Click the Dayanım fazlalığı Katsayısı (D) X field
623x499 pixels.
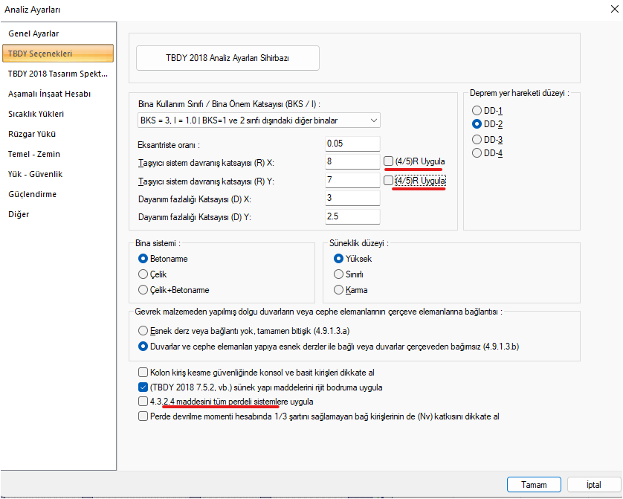pos(352,198)
